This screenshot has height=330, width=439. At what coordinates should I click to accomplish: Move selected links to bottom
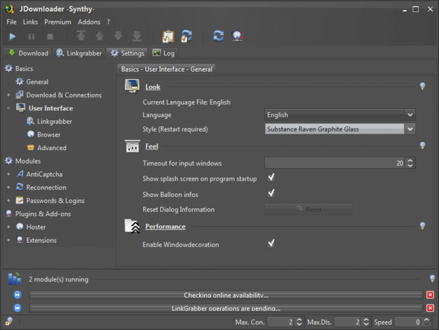pos(137,36)
